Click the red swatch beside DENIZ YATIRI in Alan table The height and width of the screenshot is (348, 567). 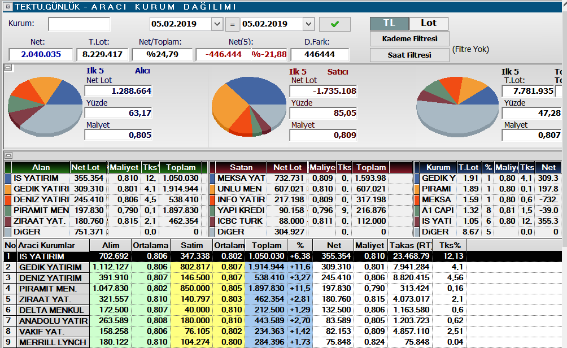coord(8,199)
